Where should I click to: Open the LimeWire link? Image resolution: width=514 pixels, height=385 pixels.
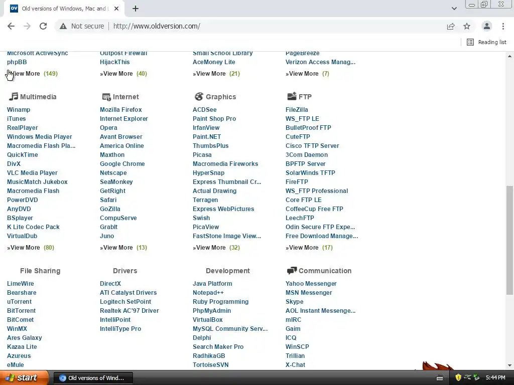click(x=20, y=284)
